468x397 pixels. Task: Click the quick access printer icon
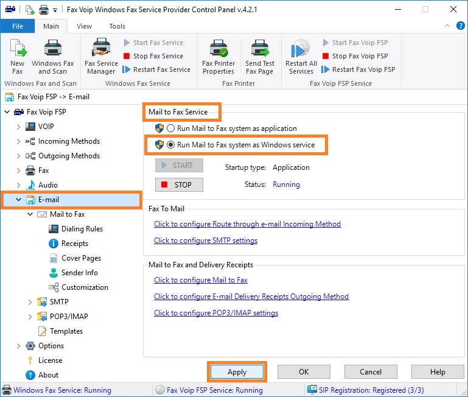point(44,10)
